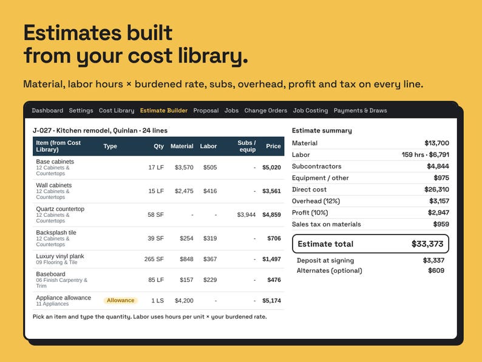Click the Subcontractors summary row label
Viewport: 482px width, 362px height.
pos(316,166)
